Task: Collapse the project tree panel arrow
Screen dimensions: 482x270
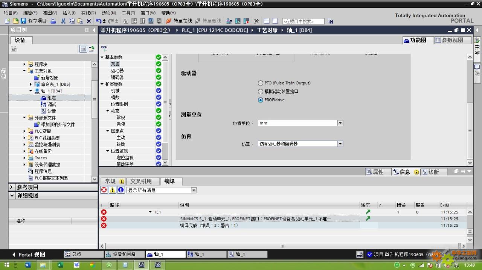Action: pyautogui.click(x=94, y=30)
